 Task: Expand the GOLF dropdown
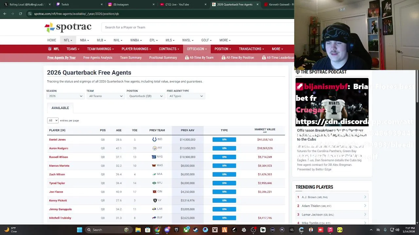[x=207, y=40]
